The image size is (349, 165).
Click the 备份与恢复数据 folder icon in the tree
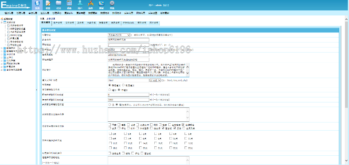pos(5,70)
